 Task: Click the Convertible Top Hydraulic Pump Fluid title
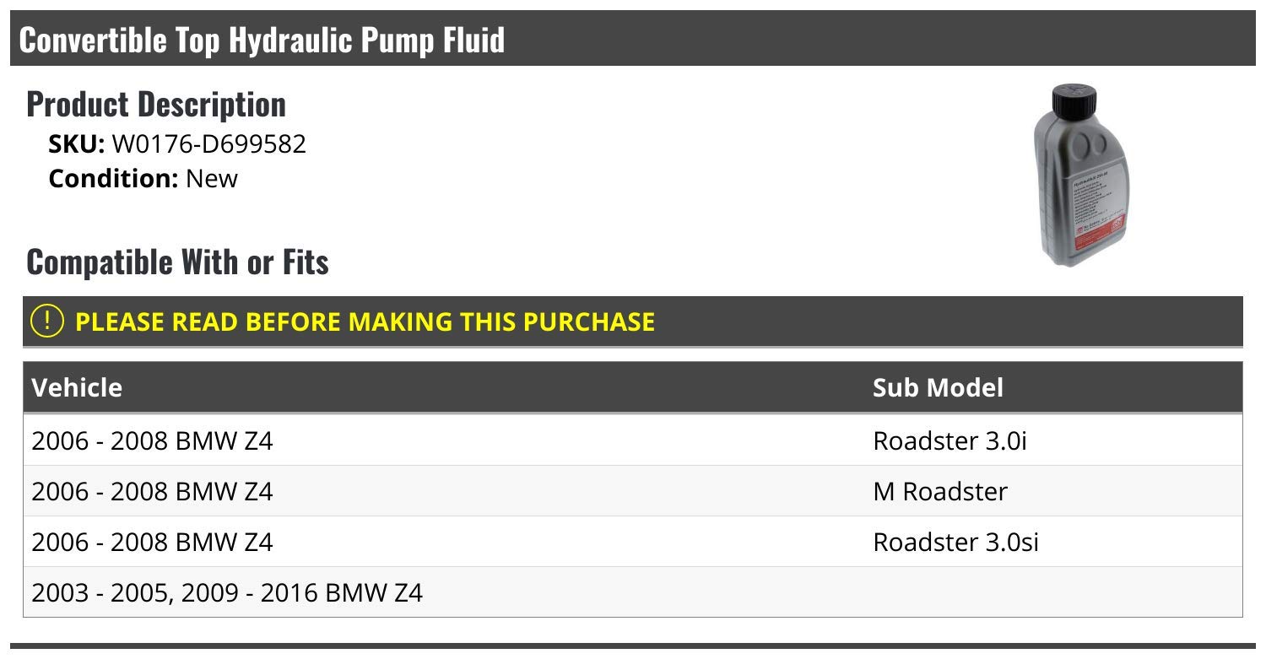[x=262, y=40]
